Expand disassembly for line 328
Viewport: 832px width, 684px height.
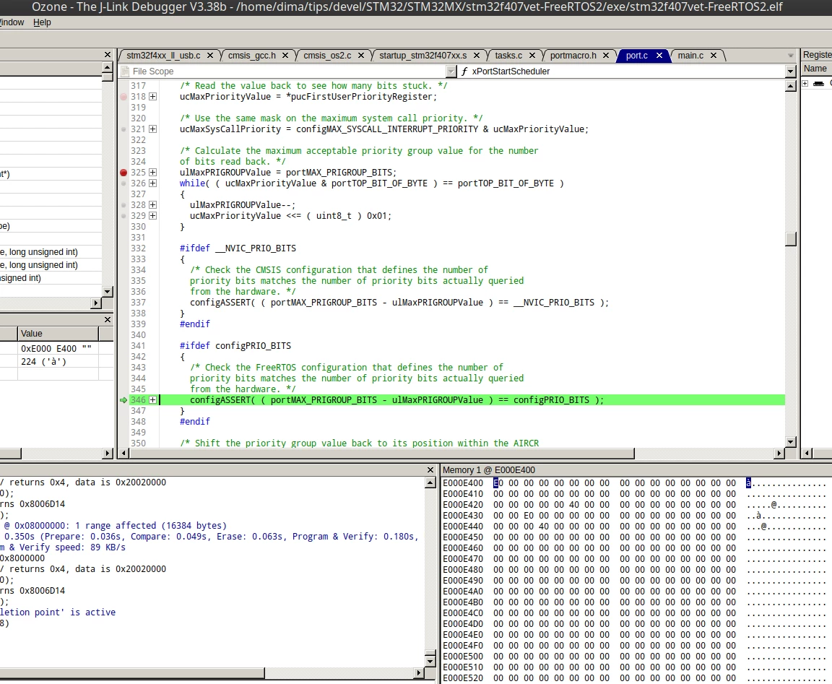pyautogui.click(x=153, y=205)
